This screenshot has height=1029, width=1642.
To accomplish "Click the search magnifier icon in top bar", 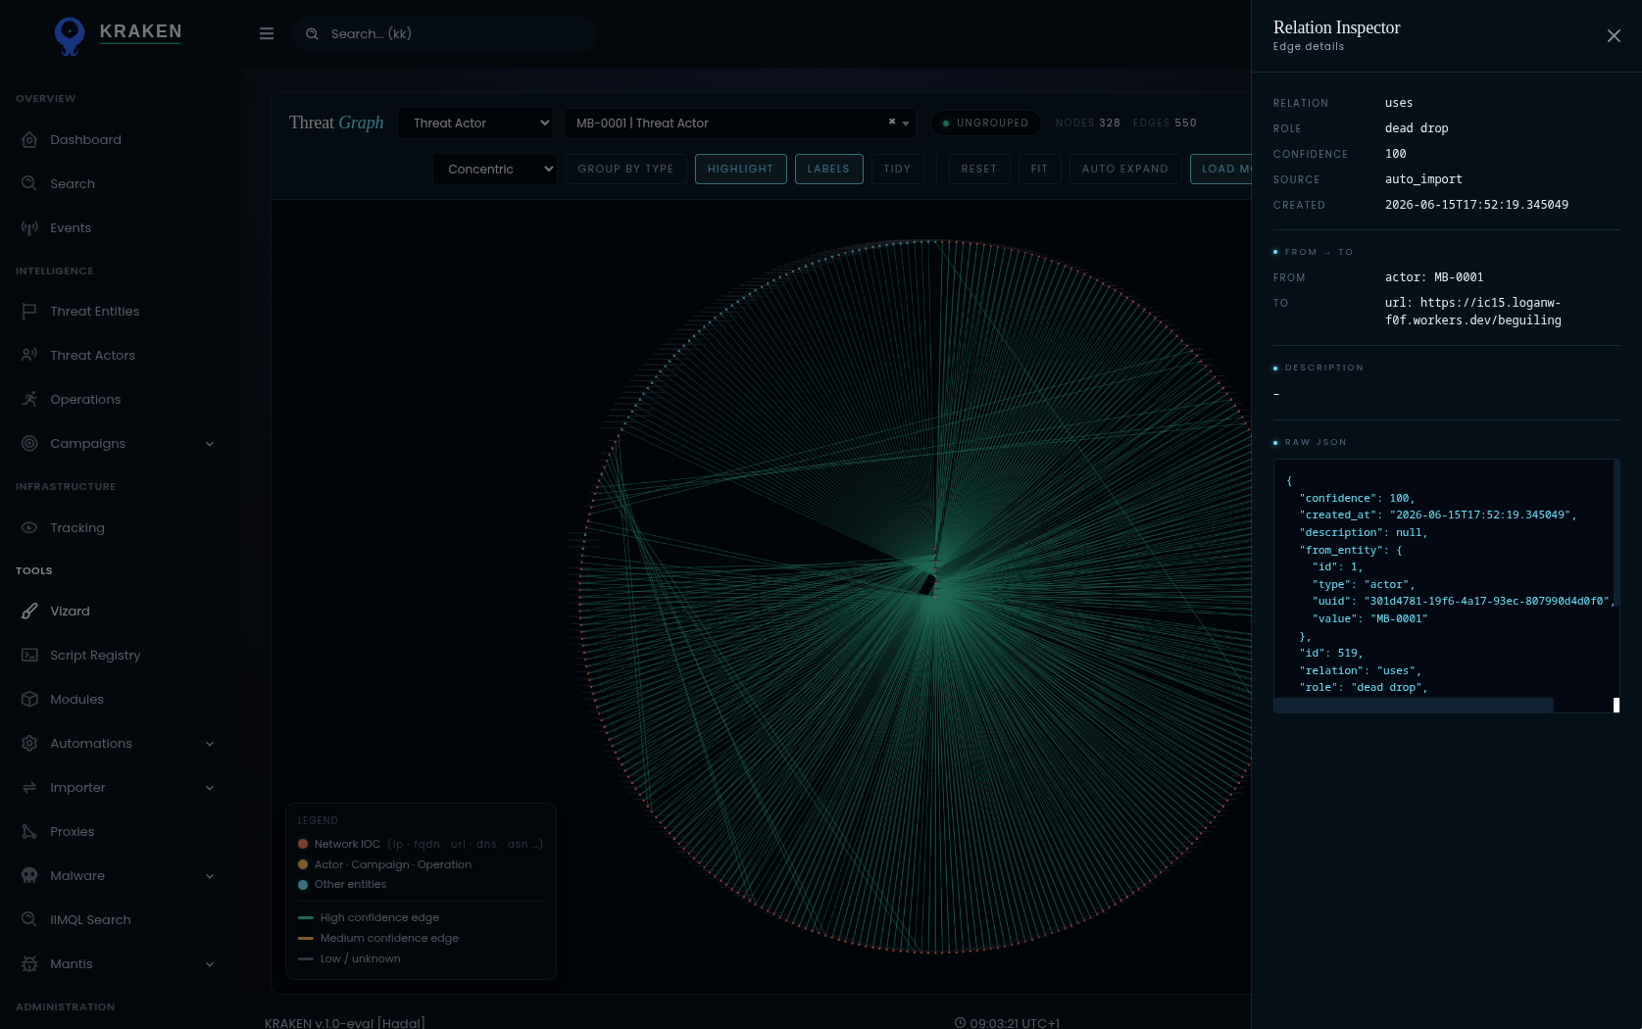I will (x=312, y=33).
